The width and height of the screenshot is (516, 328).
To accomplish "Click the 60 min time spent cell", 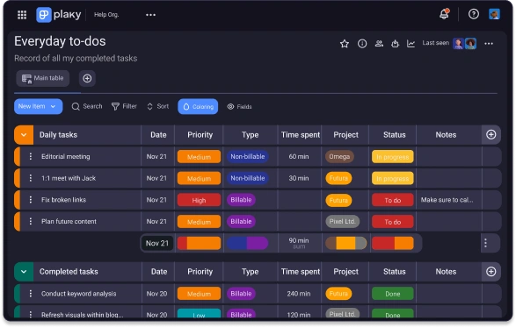I will [x=299, y=157].
